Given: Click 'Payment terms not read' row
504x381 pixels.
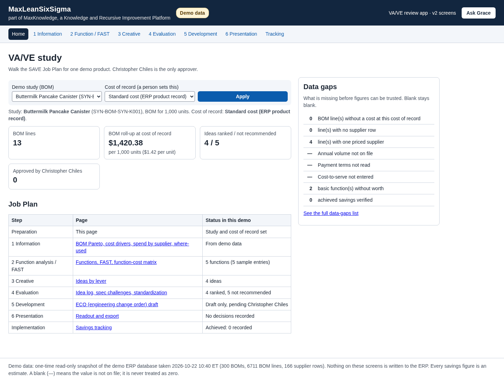Looking at the screenshot, I should click(x=369, y=165).
